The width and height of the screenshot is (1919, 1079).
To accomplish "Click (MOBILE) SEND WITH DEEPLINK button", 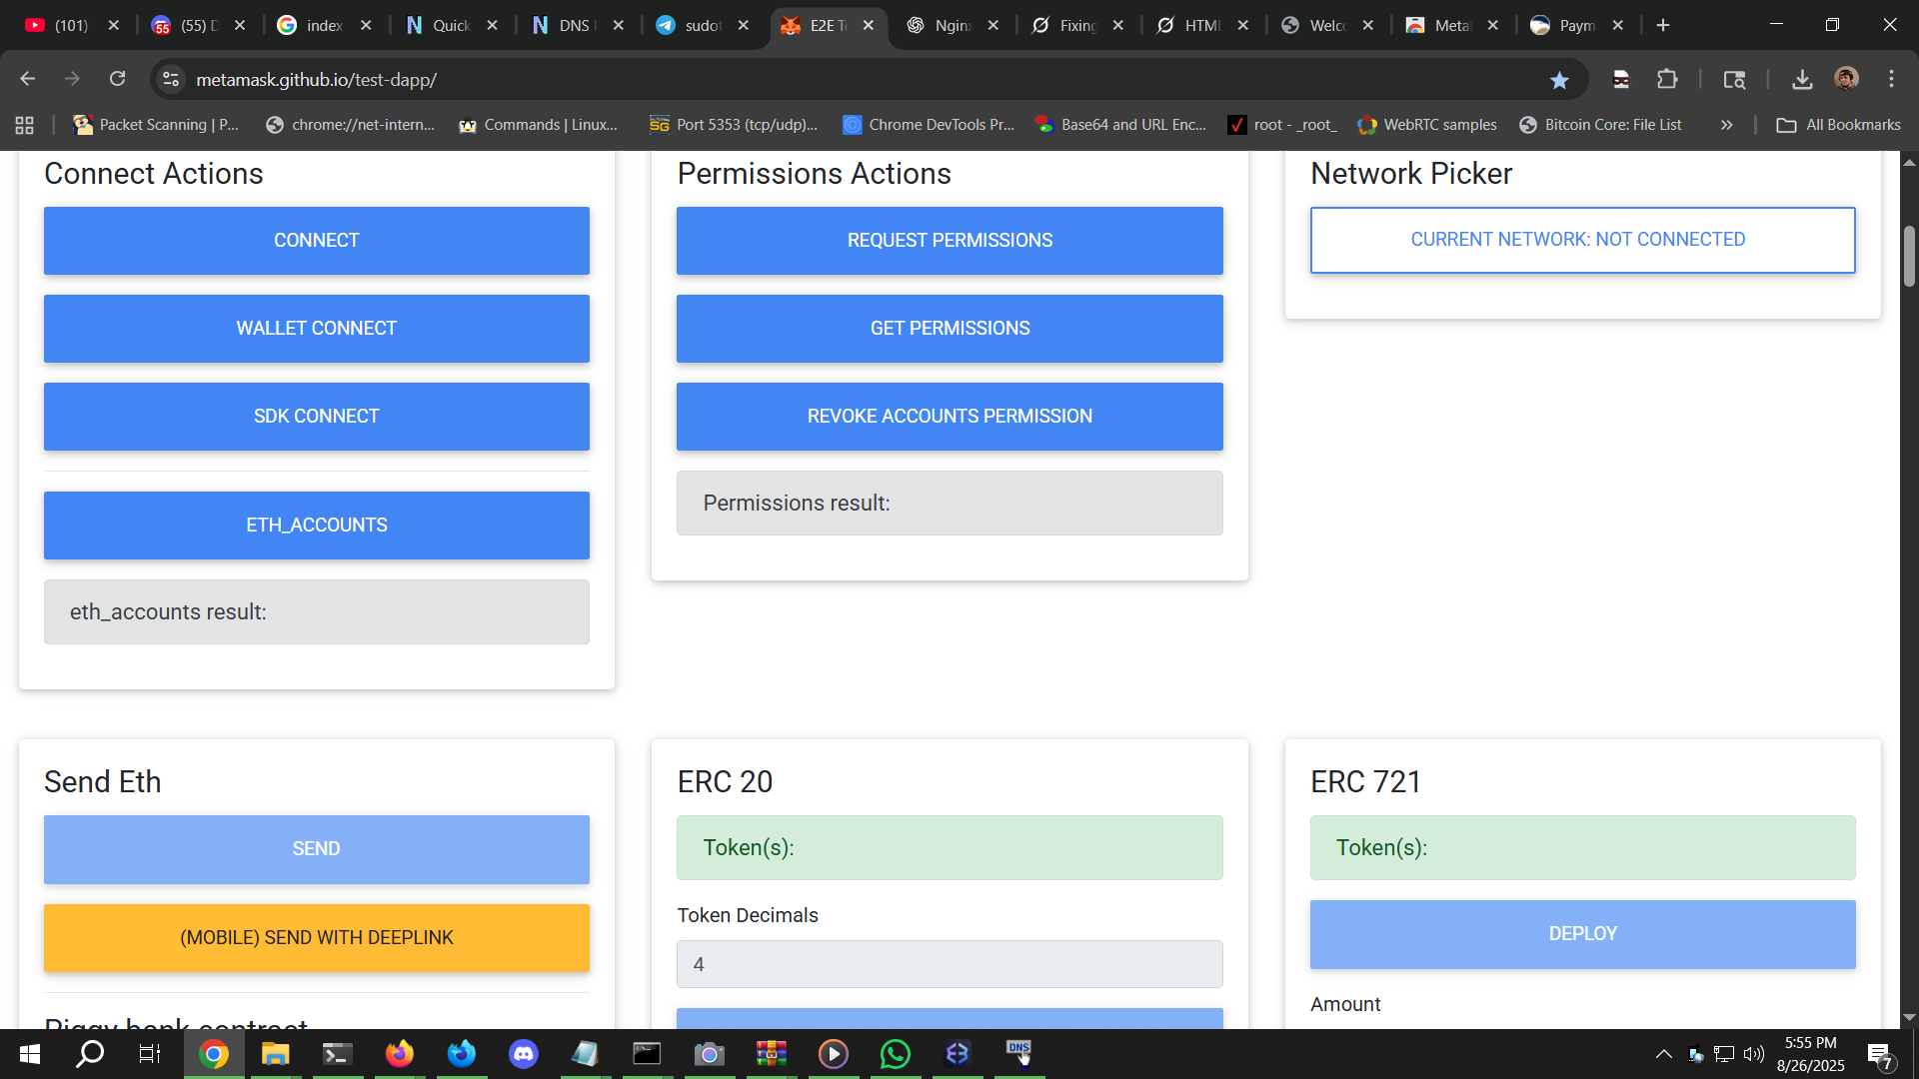I will click(317, 938).
